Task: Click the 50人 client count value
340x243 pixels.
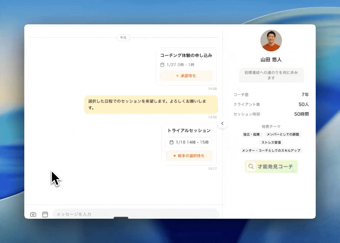Action: [x=304, y=104]
